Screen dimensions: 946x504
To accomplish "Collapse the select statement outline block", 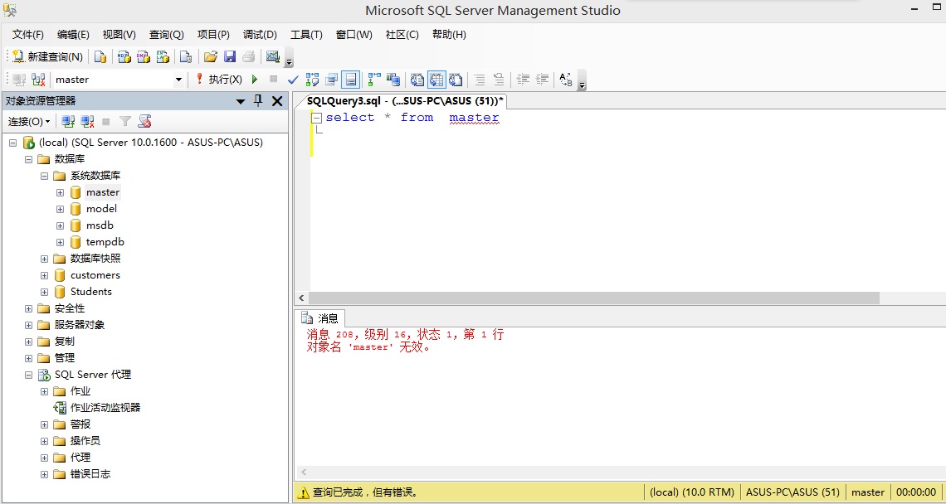I will pos(317,118).
